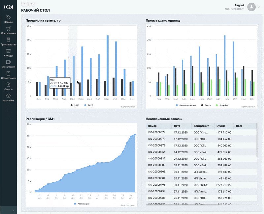Viewport: 264px width, 214px height.
Task: Toggle the Коробки legend series
Action: pyautogui.click(x=222, y=105)
